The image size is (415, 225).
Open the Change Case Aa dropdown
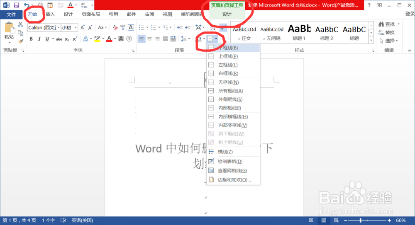pyautogui.click(x=102, y=27)
